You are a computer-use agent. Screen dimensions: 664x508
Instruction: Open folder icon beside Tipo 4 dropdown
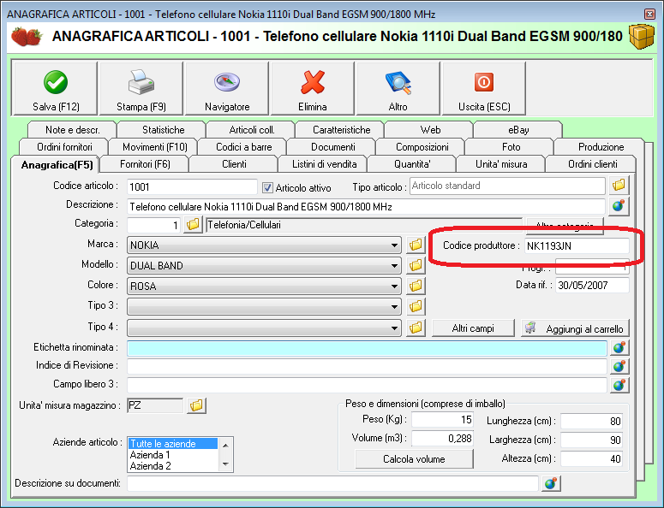tap(416, 327)
